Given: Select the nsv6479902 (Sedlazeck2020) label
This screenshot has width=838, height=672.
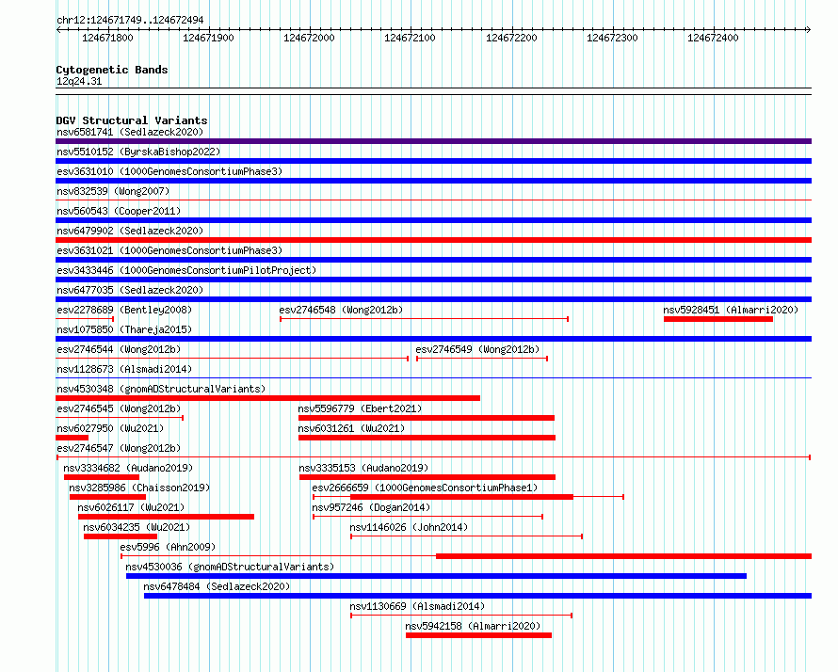Looking at the screenshot, I should tap(130, 231).
